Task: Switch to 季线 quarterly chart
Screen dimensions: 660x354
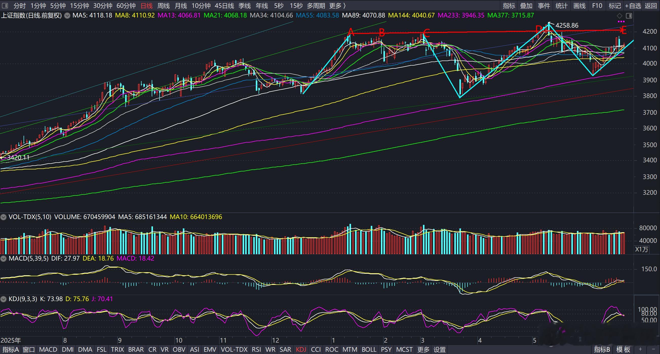Action: pyautogui.click(x=244, y=6)
